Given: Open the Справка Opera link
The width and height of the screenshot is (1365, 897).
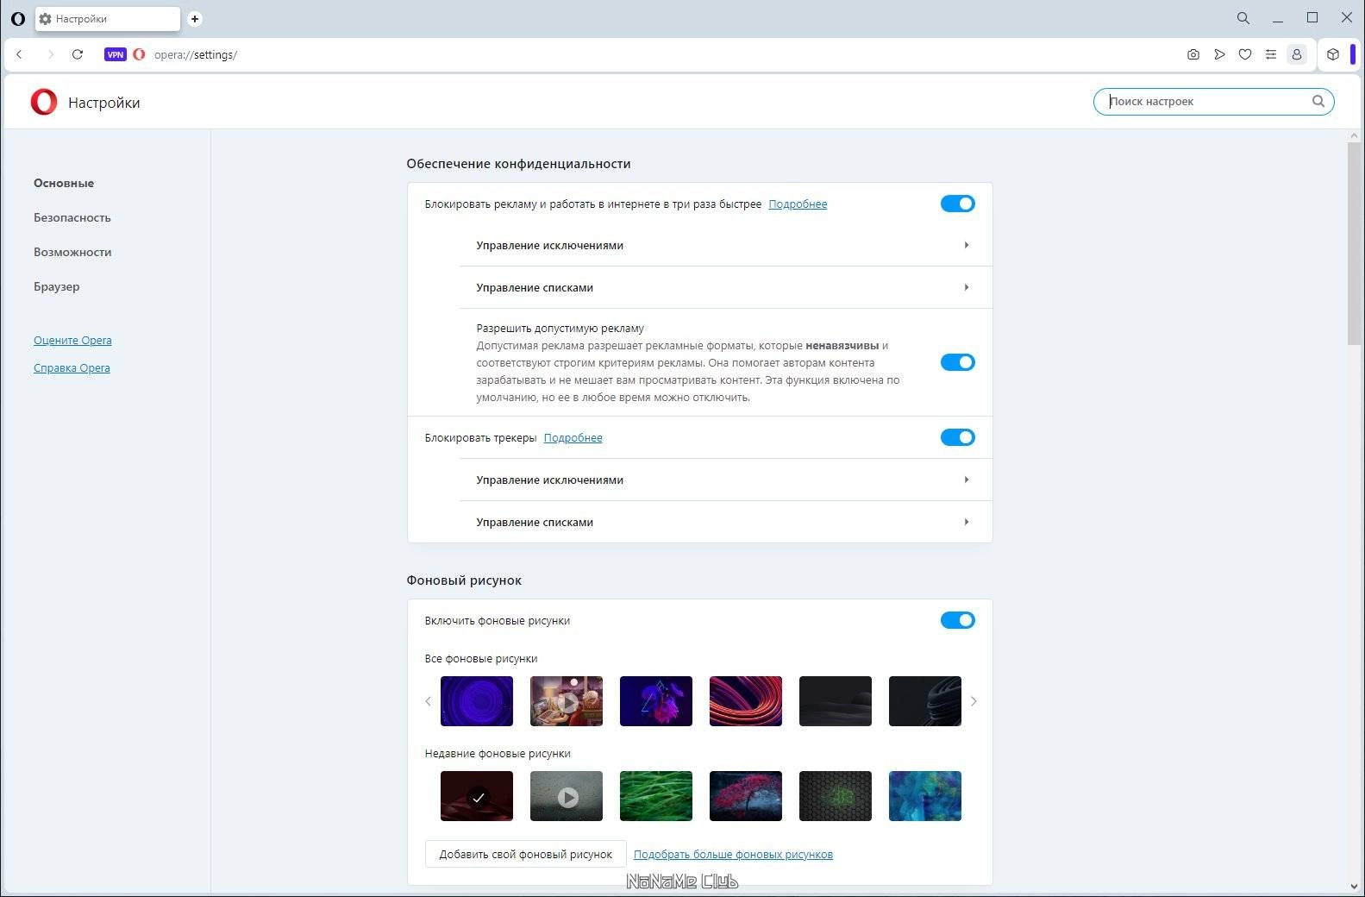Looking at the screenshot, I should (x=72, y=368).
